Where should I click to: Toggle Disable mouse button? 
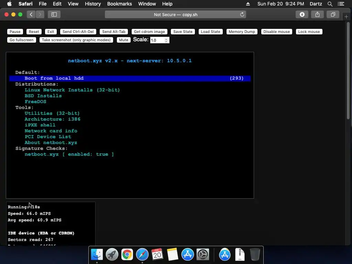pyautogui.click(x=277, y=32)
